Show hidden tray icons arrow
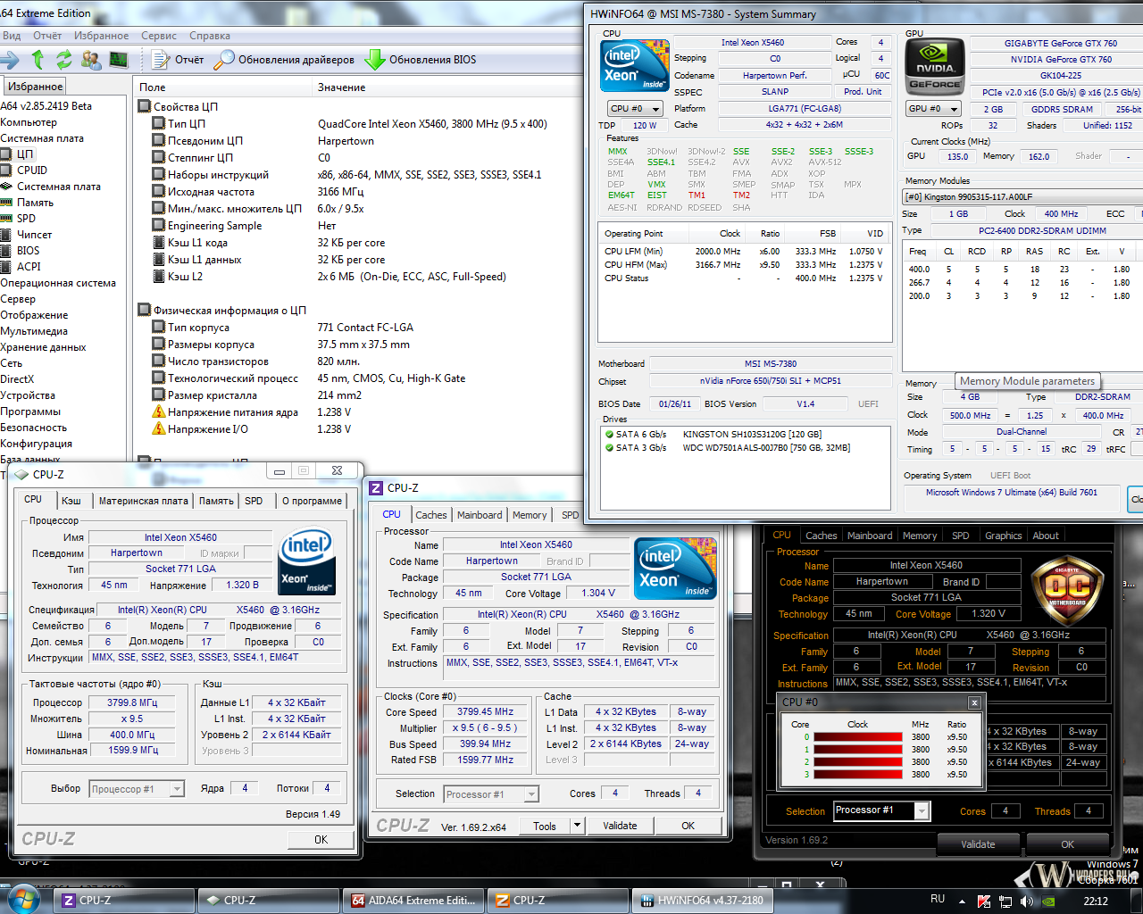 pos(961,901)
